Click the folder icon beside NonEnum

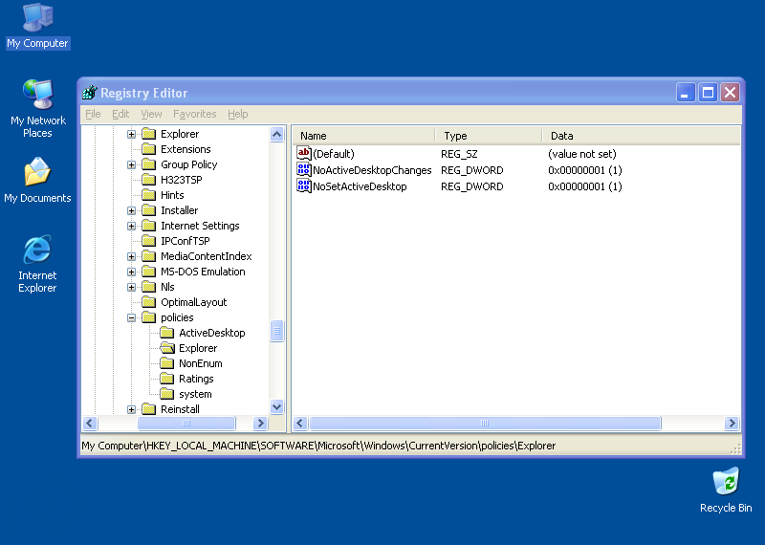(x=166, y=363)
